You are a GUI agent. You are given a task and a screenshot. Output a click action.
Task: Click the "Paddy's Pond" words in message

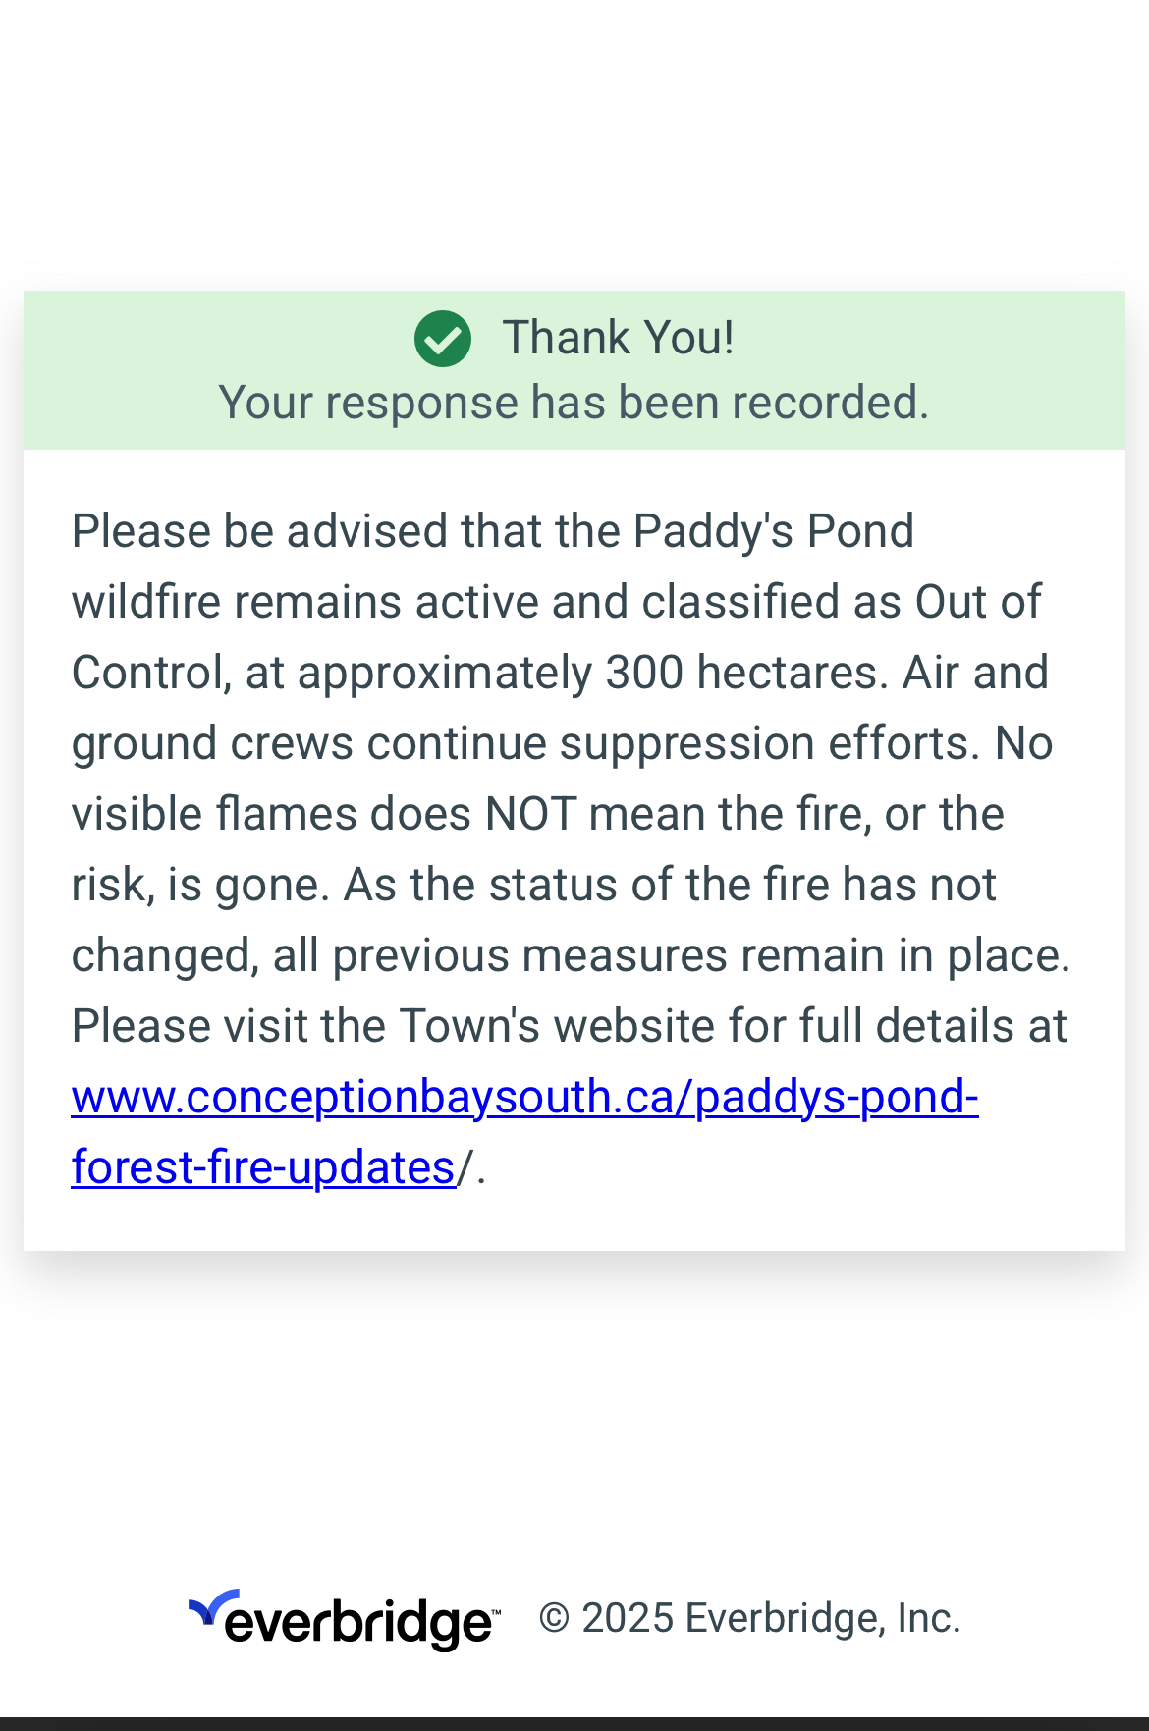coord(773,531)
